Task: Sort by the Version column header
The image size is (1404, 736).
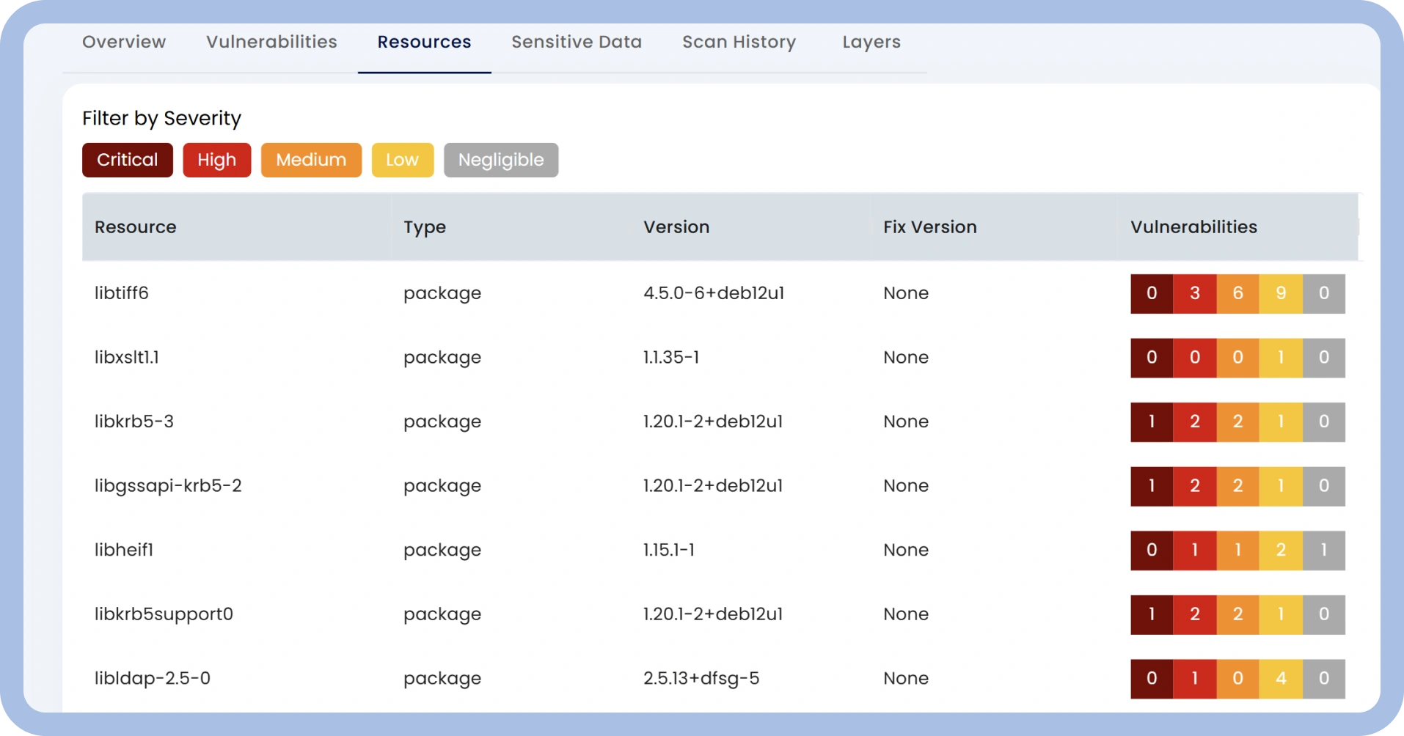Action: (x=676, y=227)
